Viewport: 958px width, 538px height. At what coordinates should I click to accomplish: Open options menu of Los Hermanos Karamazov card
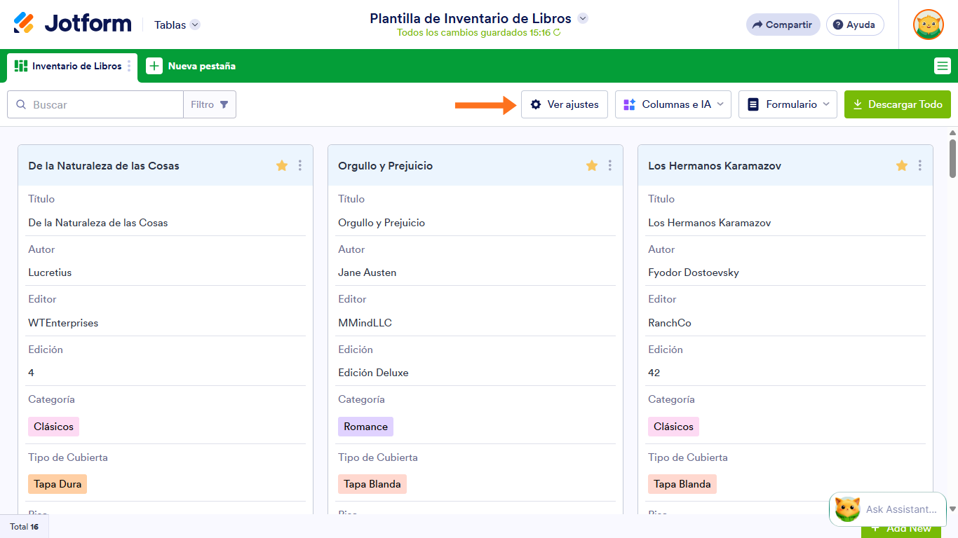tap(920, 165)
